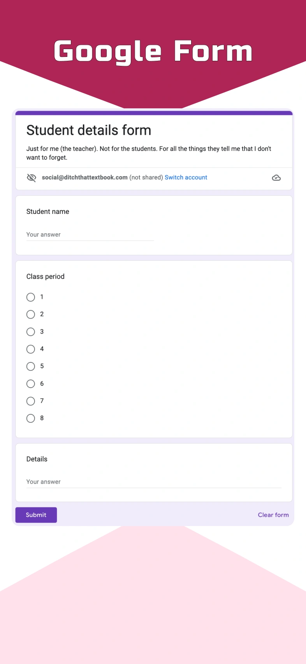Select class period 8 radio button

[x=31, y=419]
